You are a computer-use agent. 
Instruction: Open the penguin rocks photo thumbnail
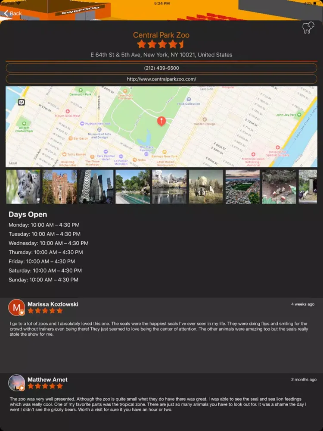click(x=206, y=187)
